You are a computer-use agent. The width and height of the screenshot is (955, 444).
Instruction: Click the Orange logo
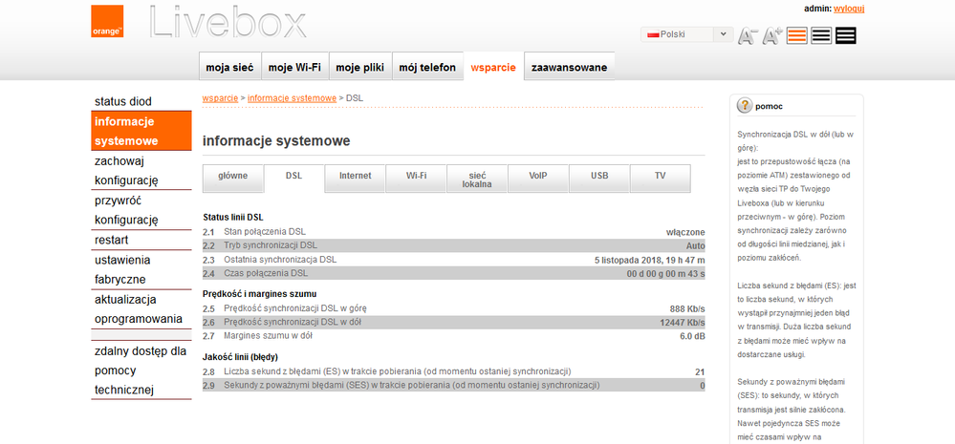pyautogui.click(x=107, y=21)
